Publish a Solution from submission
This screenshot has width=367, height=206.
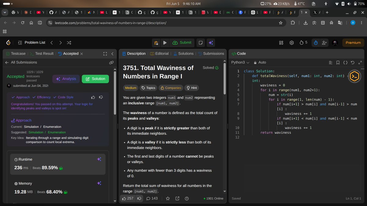tap(95, 79)
